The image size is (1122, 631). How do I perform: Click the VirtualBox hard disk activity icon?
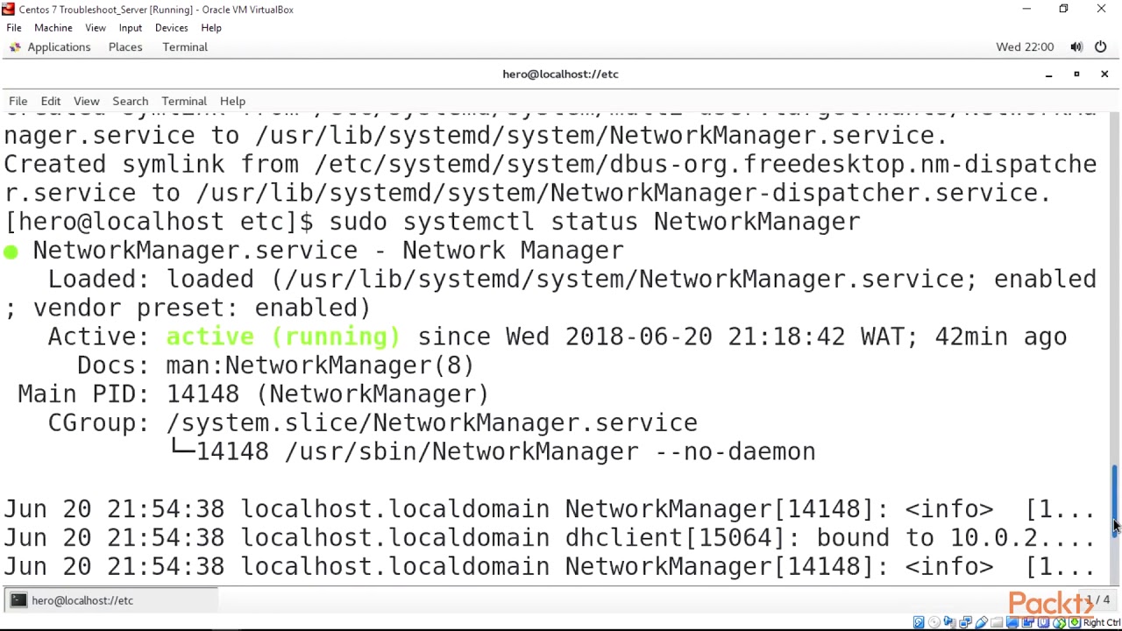(919, 623)
